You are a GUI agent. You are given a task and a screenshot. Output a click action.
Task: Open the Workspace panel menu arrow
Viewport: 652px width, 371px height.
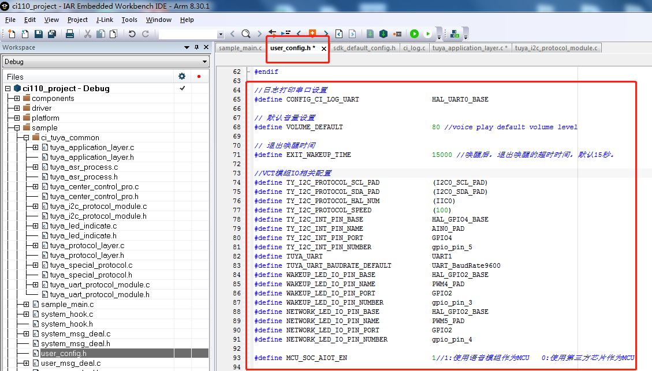pos(187,48)
